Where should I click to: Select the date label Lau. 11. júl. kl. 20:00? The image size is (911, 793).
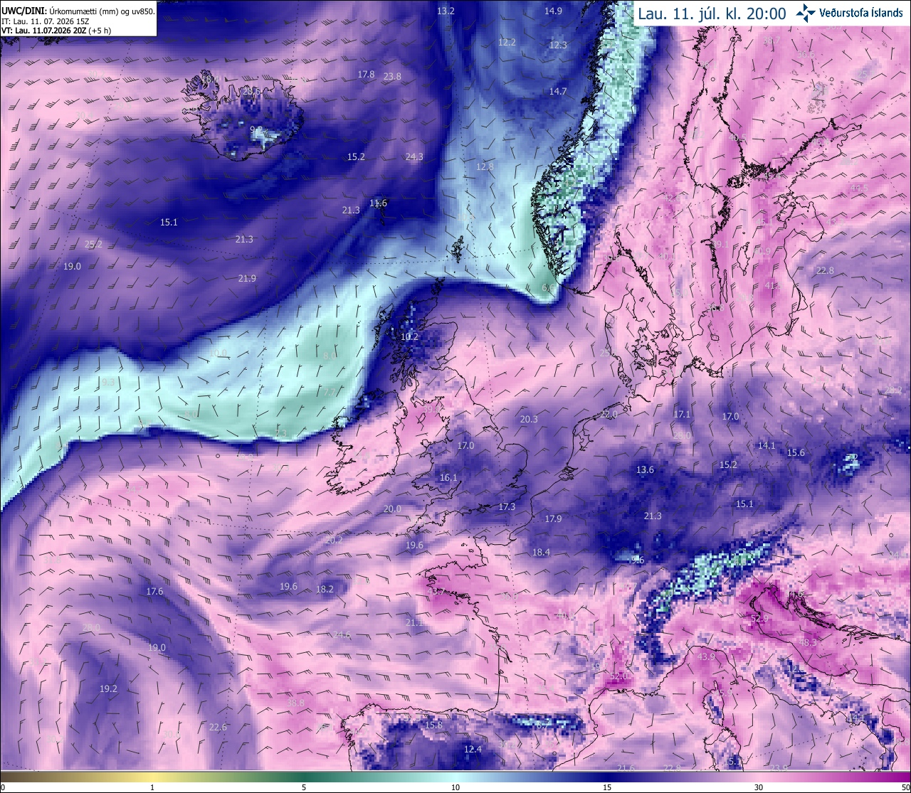pos(712,14)
